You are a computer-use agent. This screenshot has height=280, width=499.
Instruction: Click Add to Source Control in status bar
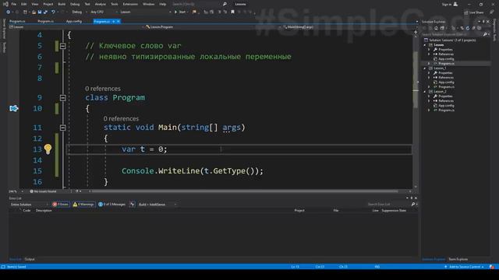(464, 267)
